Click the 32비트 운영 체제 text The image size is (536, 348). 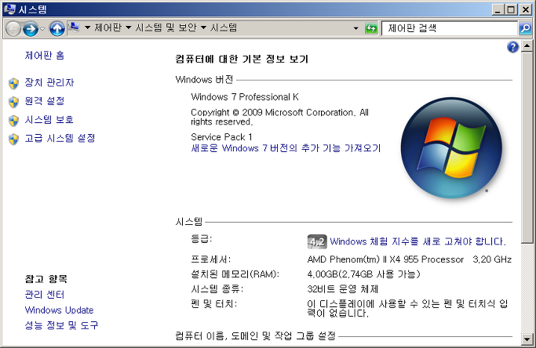[342, 289]
